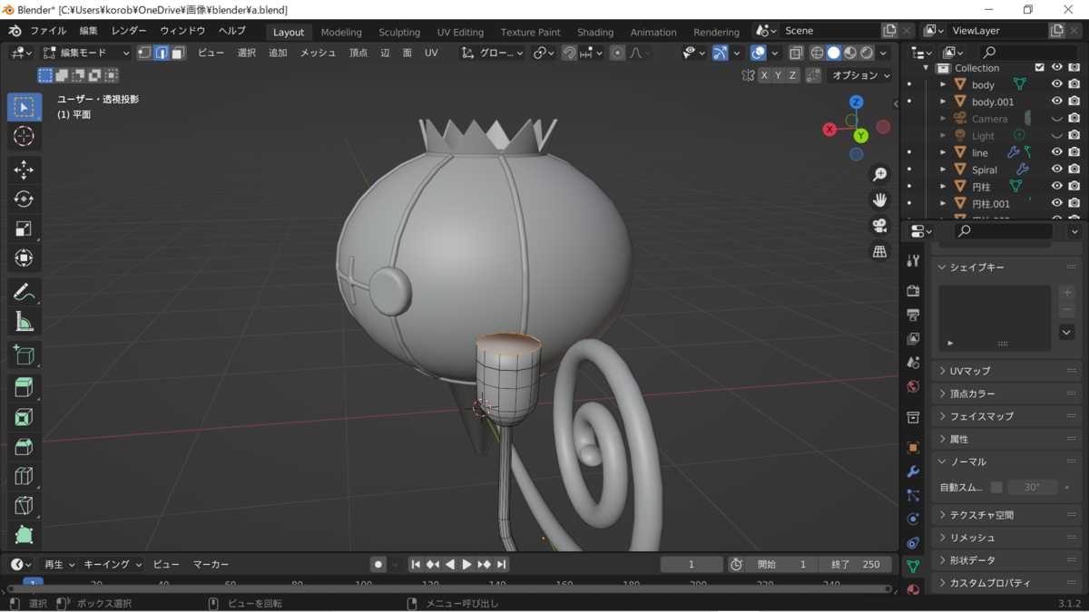Select the Poly Build tool
This screenshot has height=612, width=1089.
point(25,535)
